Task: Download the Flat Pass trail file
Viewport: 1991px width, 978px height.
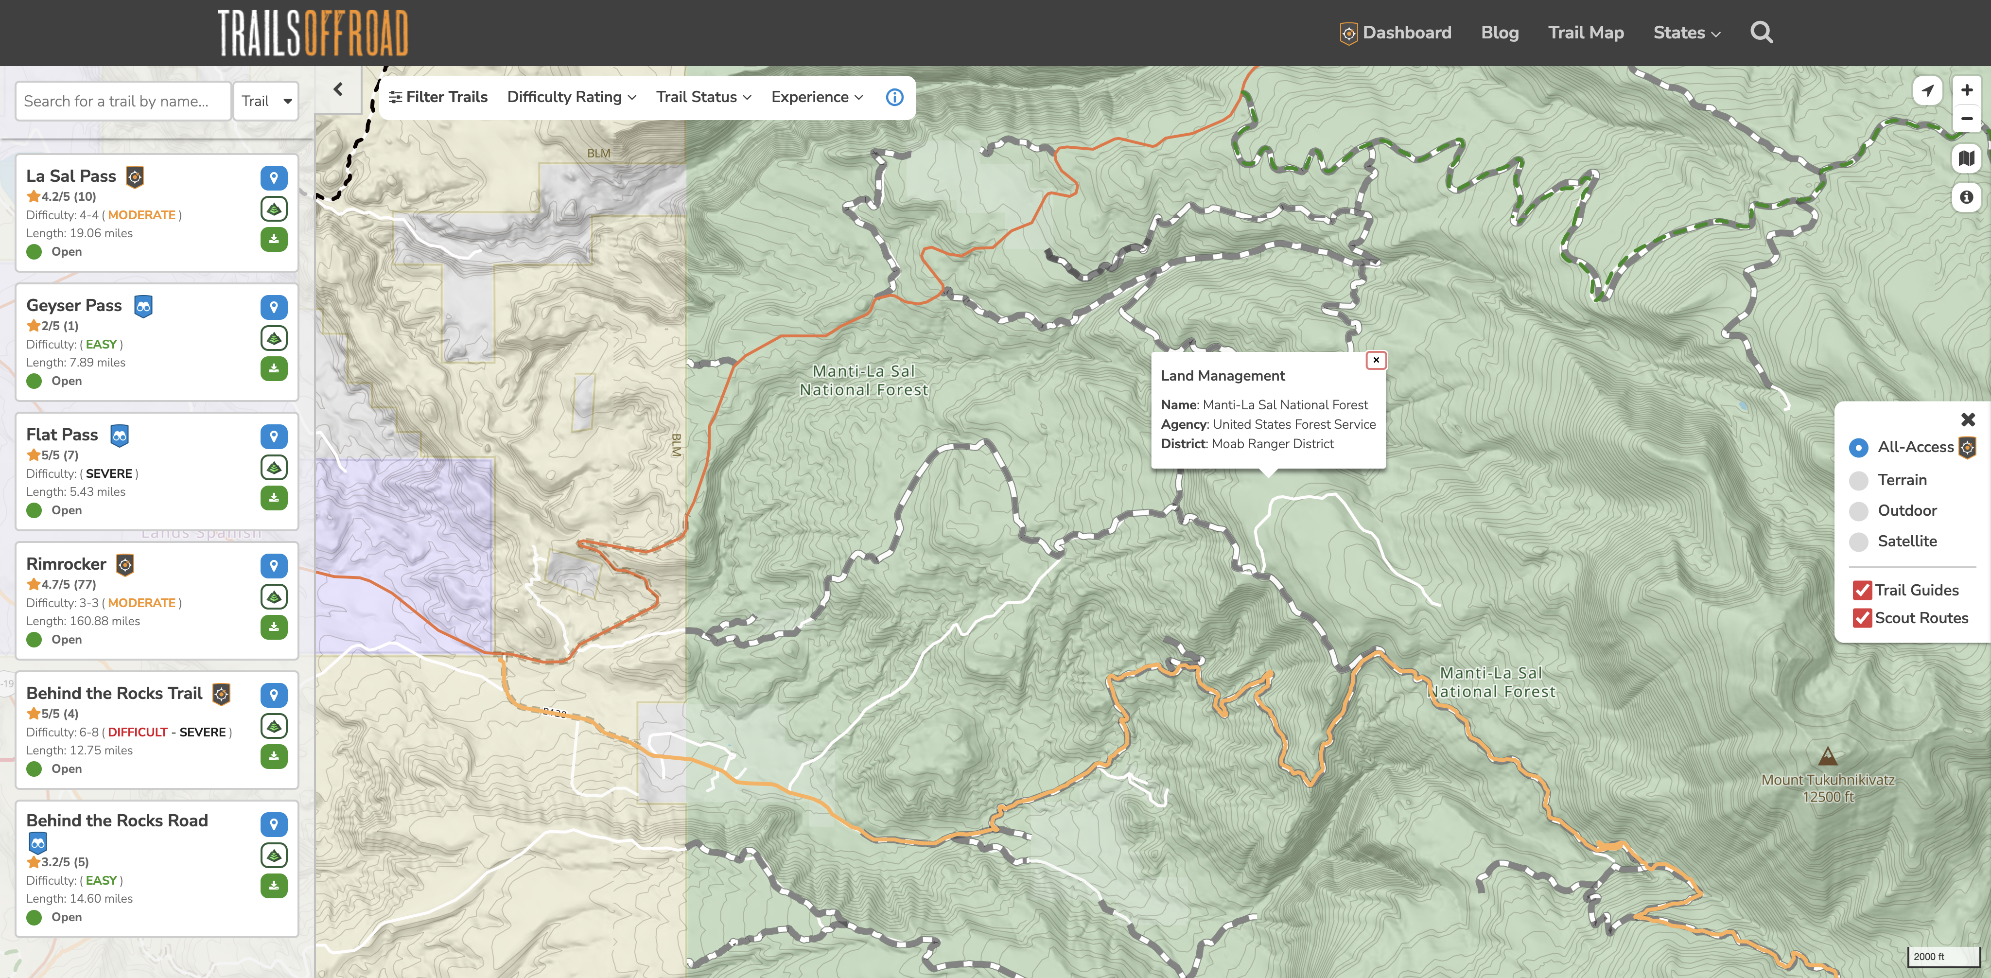Action: (274, 498)
